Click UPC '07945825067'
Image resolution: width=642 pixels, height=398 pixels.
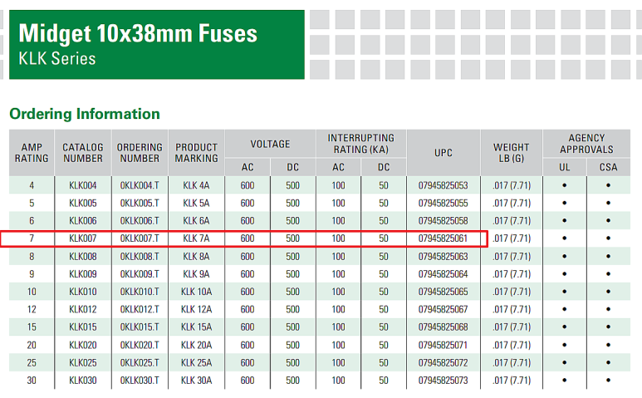[x=443, y=309]
